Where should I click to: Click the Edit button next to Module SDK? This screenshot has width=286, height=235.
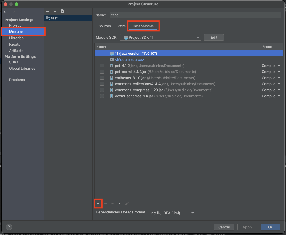tap(214, 37)
